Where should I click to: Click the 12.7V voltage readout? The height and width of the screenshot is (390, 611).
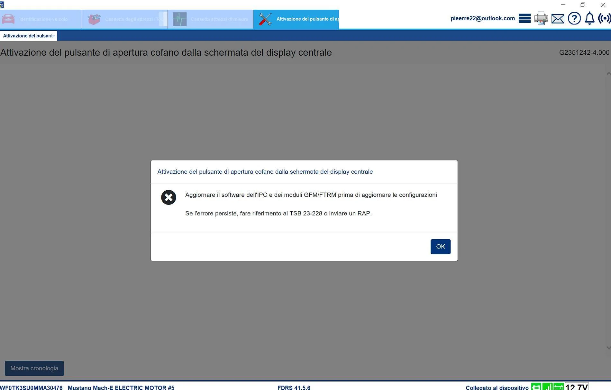(577, 386)
